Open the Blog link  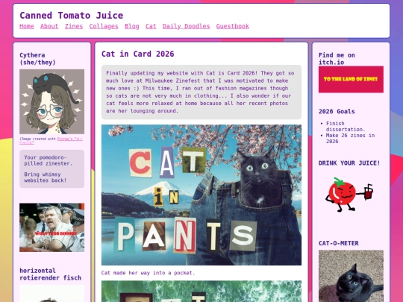pyautogui.click(x=132, y=26)
